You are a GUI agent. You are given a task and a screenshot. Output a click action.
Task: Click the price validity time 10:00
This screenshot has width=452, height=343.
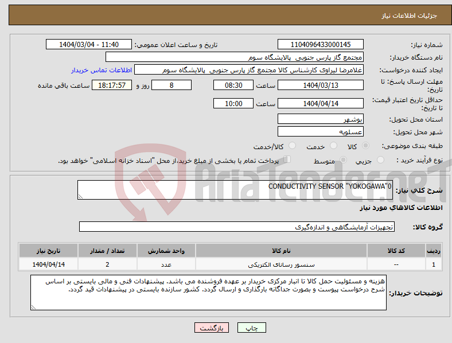point(233,103)
